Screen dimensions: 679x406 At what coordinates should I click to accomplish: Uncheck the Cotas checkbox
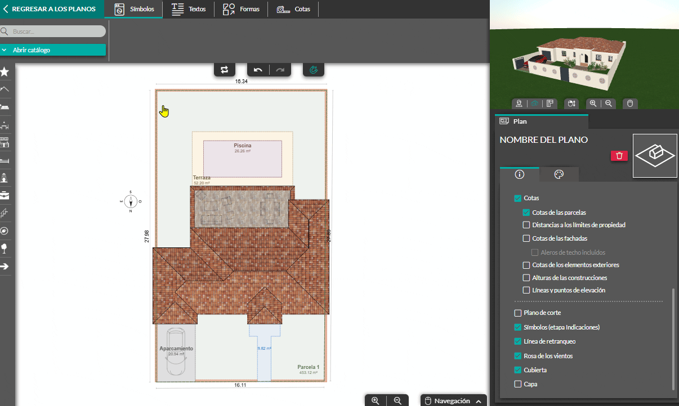517,199
